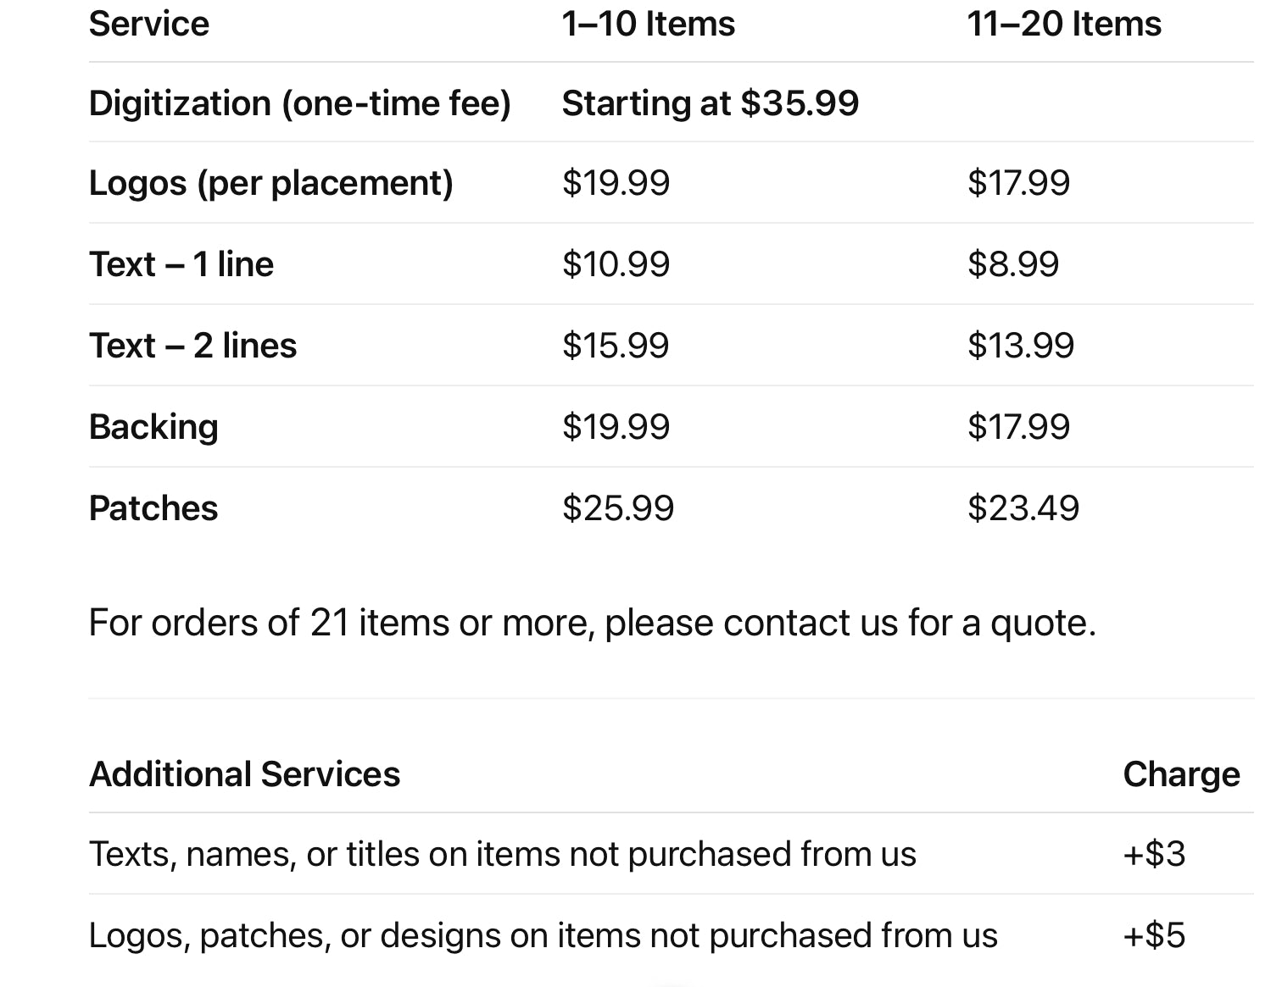Click the $23.49 Patches price

[1023, 508]
